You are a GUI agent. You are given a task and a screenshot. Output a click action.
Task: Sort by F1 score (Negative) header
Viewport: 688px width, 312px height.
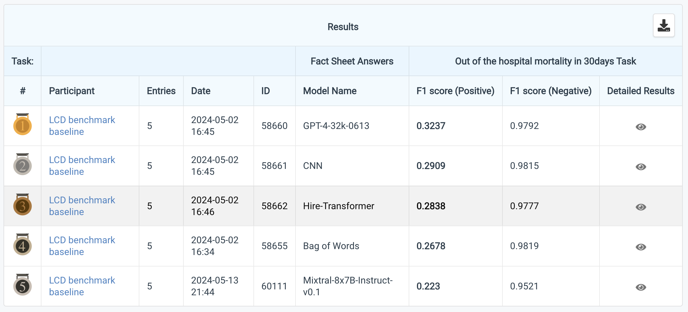550,91
